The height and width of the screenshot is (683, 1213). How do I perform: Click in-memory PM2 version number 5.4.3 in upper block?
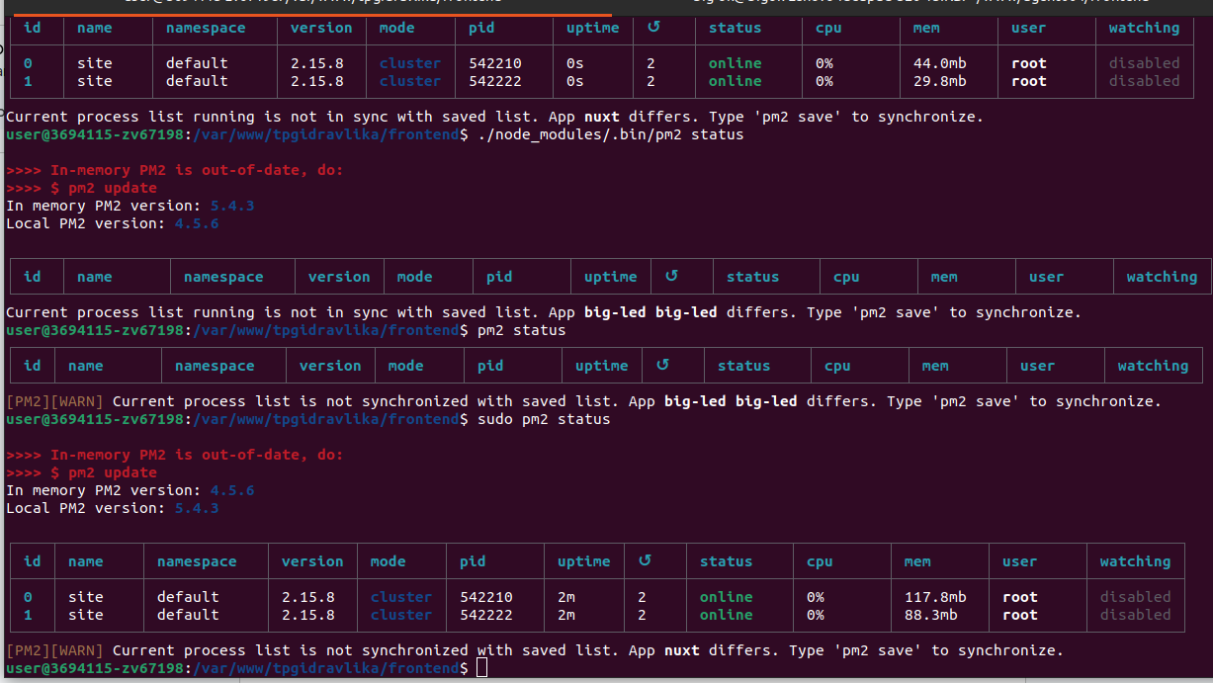click(232, 206)
